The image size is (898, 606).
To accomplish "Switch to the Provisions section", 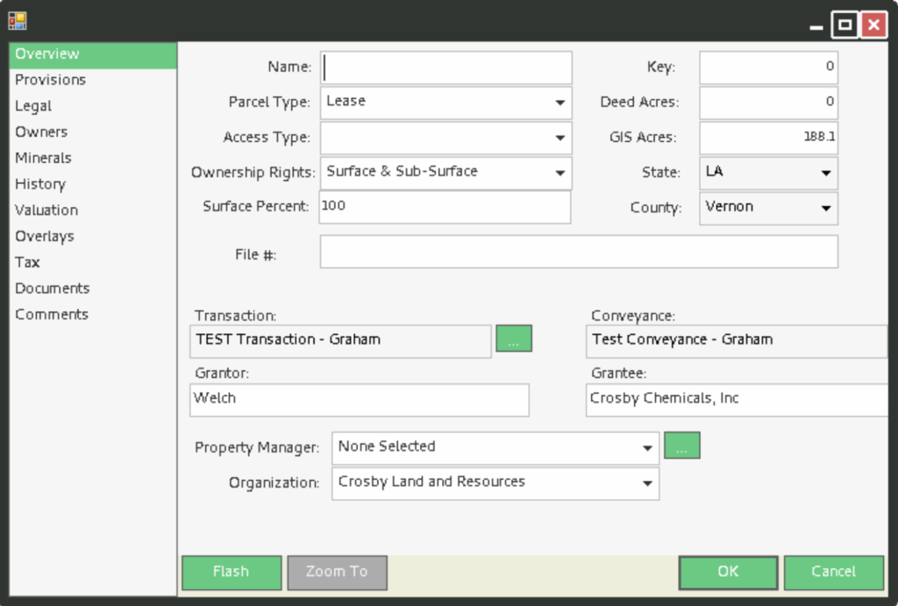I will [x=51, y=80].
